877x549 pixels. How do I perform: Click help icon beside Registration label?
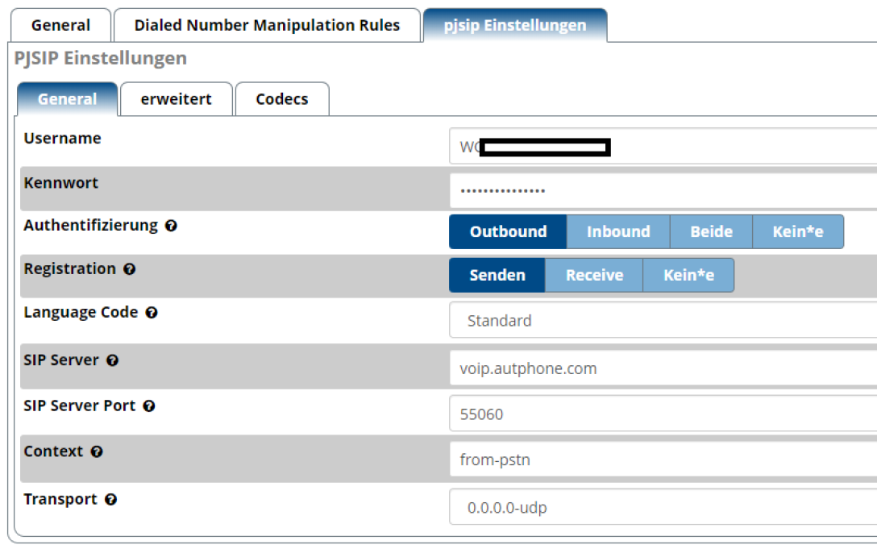130,269
